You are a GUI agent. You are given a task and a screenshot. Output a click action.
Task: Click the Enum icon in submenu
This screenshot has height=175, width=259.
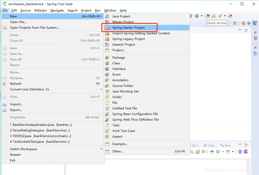click(x=107, y=74)
